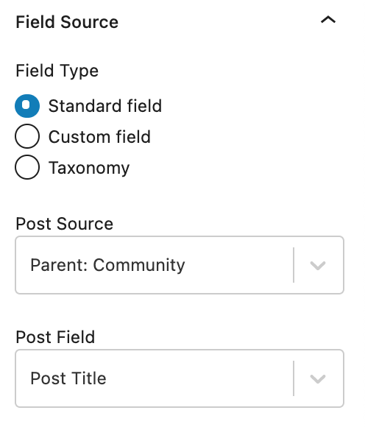Click the Post Field label
Screen dimensions: 365x427
point(55,337)
